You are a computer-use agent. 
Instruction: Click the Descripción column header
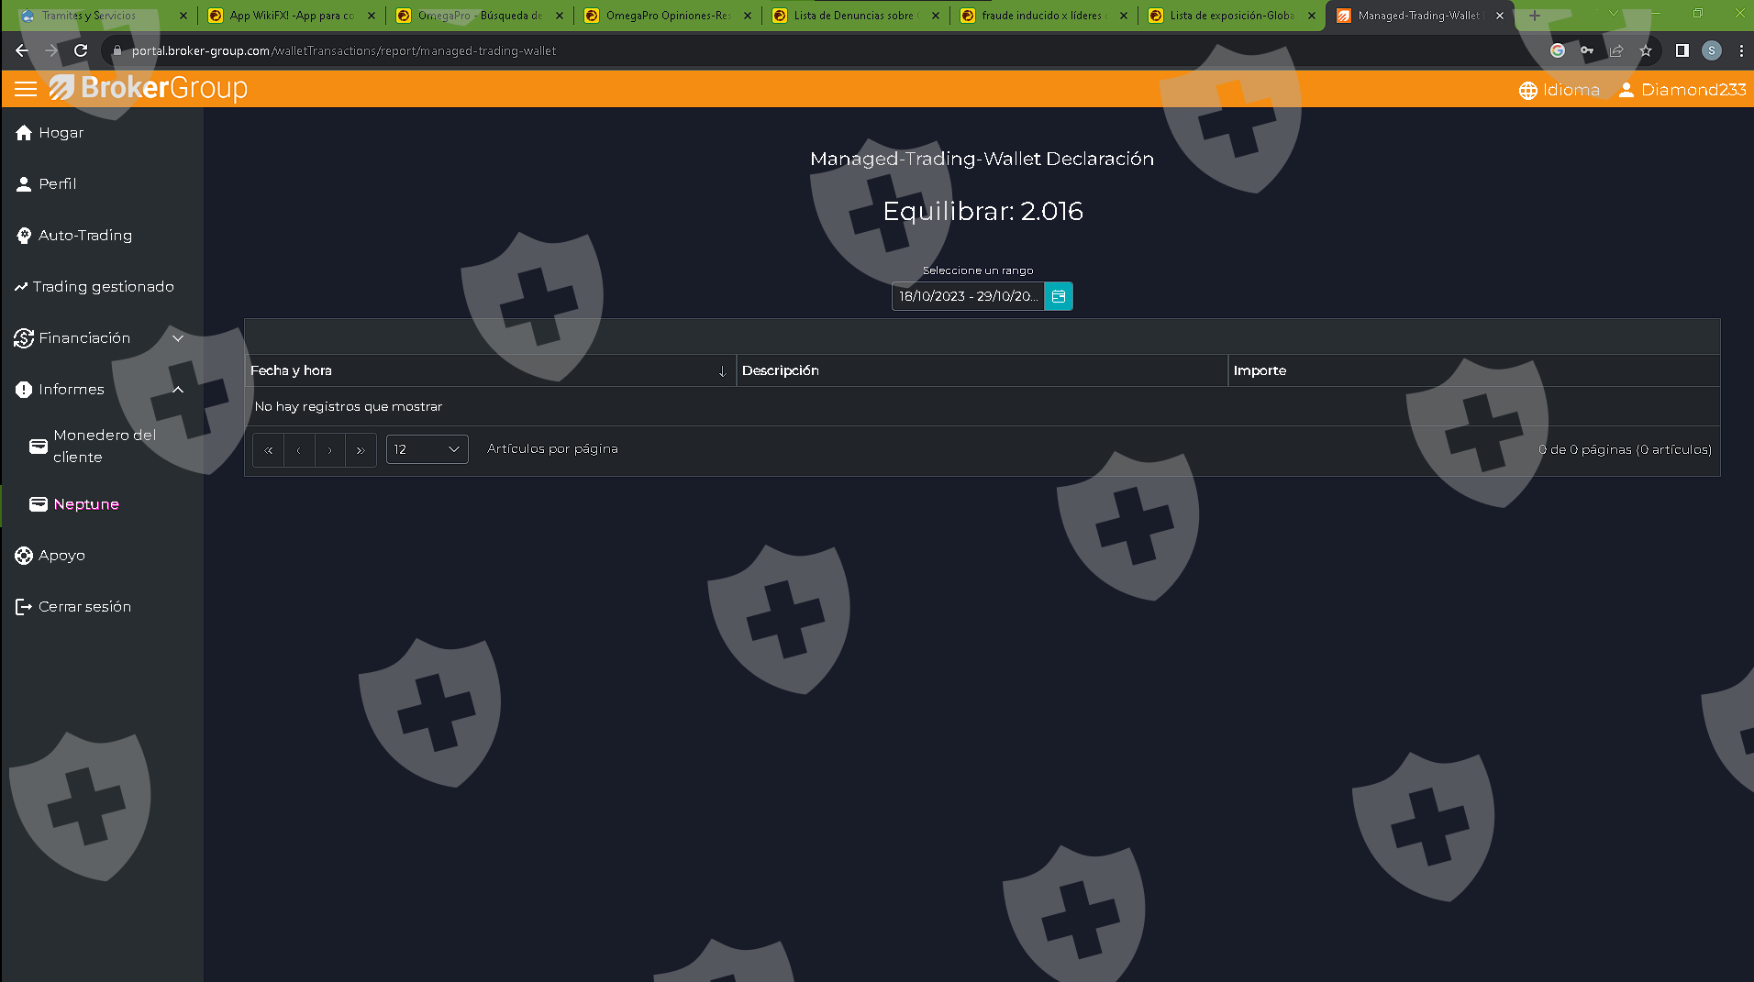coord(982,370)
